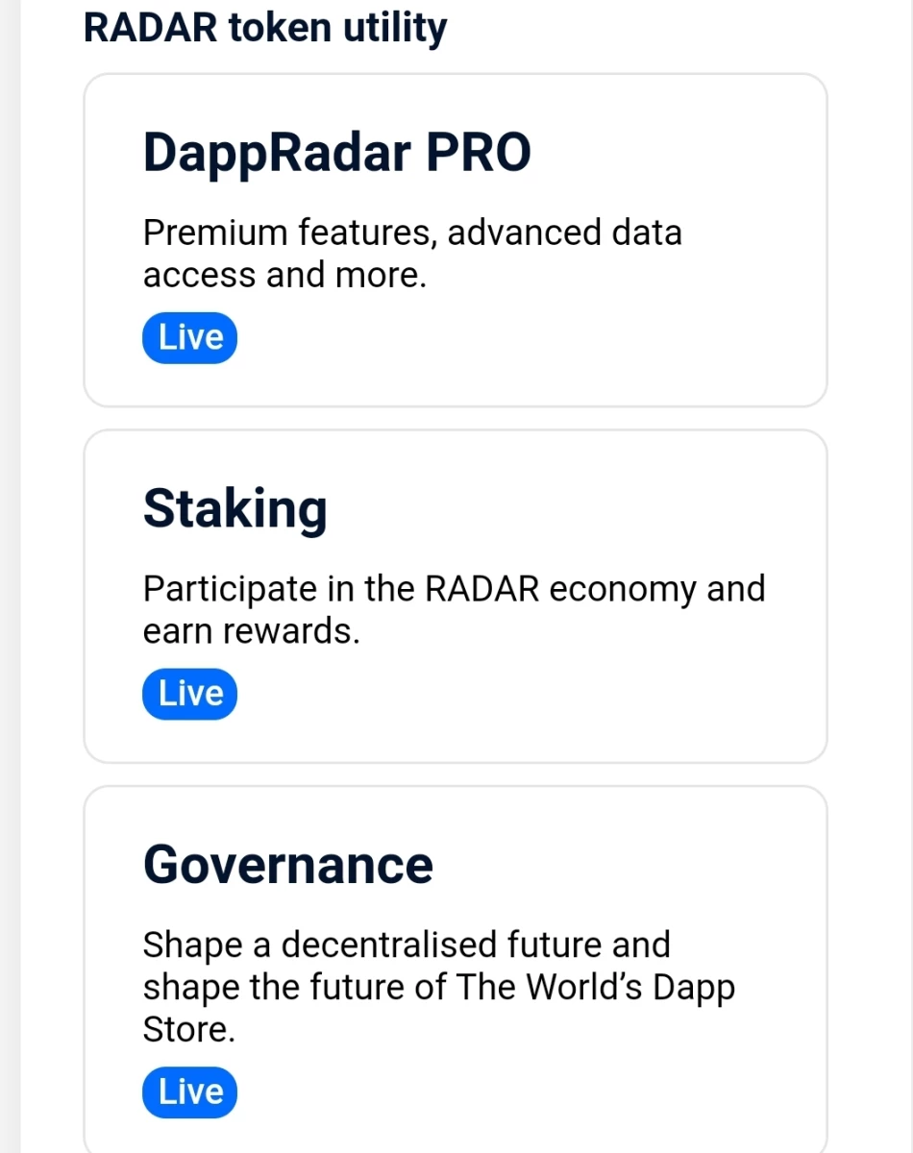Click the RADAR token utility heading

(265, 30)
